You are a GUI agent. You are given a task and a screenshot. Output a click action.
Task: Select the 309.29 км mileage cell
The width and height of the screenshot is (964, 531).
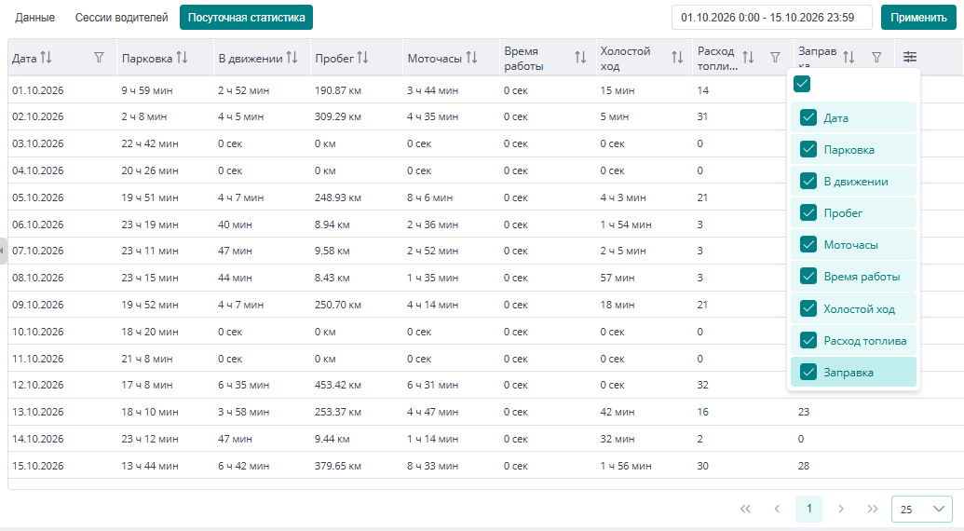pyautogui.click(x=338, y=116)
